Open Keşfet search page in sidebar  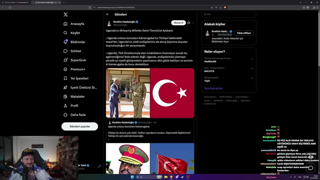(72, 33)
